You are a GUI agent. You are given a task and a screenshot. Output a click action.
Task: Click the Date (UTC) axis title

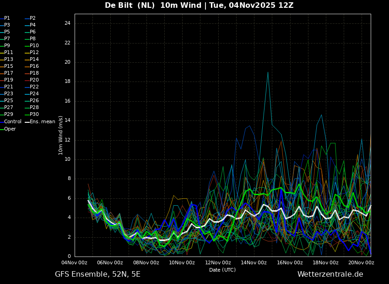(222, 270)
